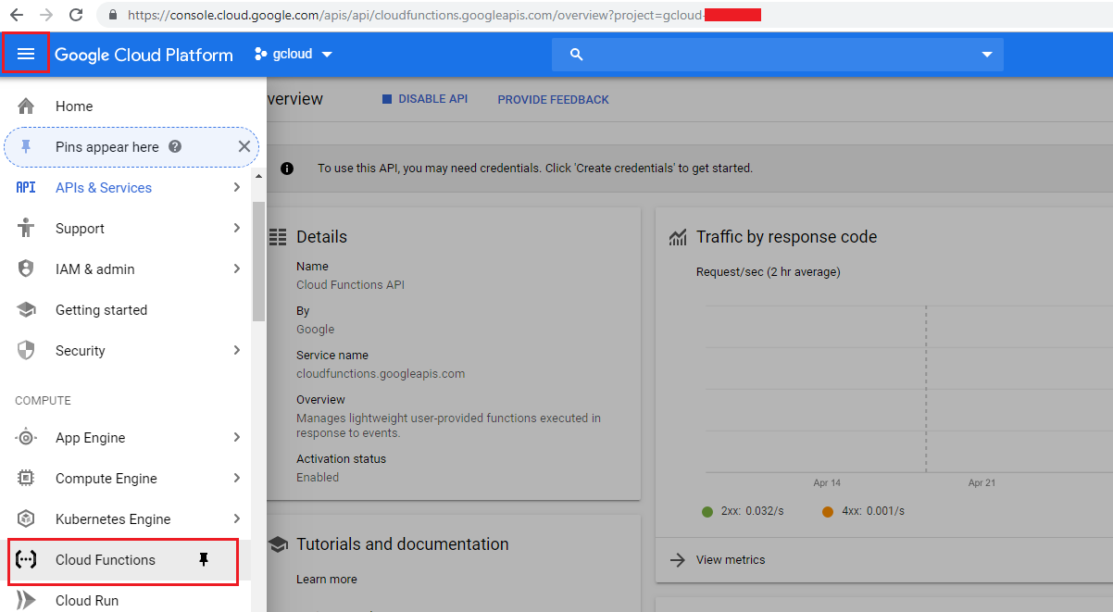Reload the page with refresh icon

(76, 15)
